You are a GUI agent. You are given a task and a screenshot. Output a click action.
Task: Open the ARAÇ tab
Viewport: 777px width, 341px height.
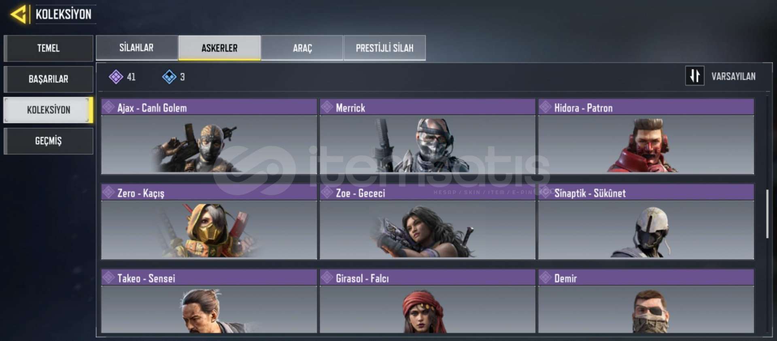[x=302, y=48]
